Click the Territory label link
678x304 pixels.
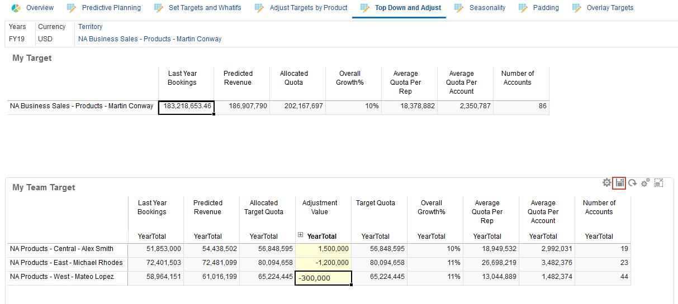[90, 27]
